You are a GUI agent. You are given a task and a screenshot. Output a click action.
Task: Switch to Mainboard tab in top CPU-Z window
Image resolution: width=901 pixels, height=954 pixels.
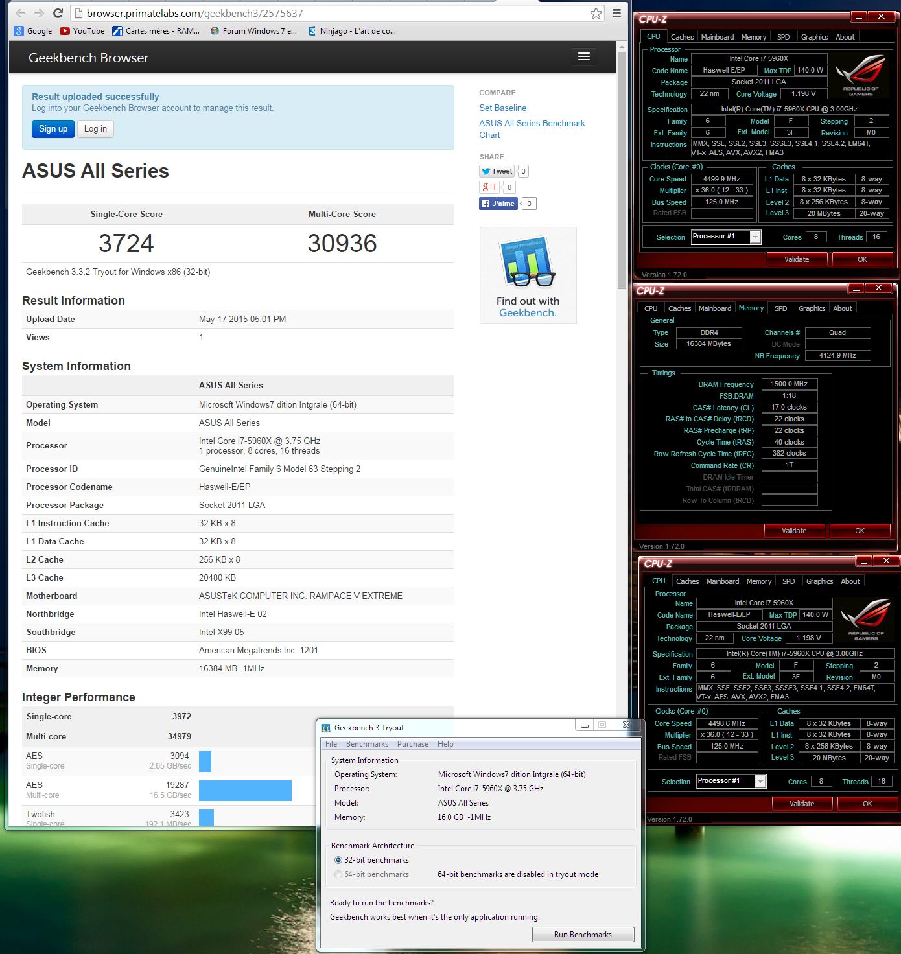pos(718,37)
